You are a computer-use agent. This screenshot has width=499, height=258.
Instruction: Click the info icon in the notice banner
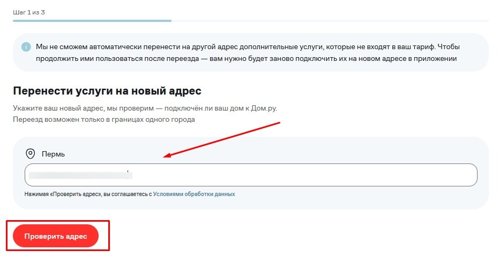click(26, 47)
